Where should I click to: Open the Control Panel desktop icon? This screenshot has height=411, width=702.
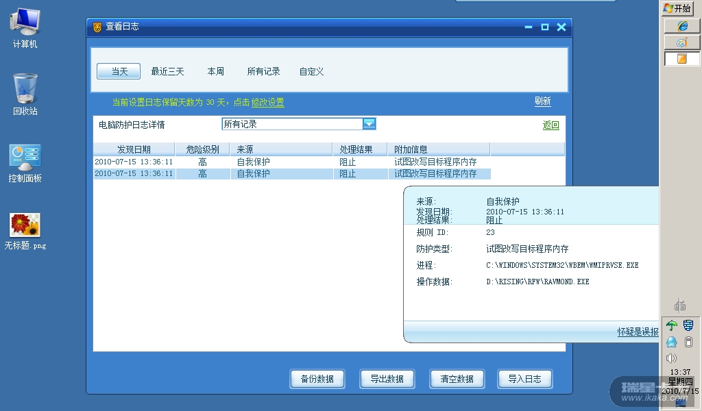(x=25, y=163)
